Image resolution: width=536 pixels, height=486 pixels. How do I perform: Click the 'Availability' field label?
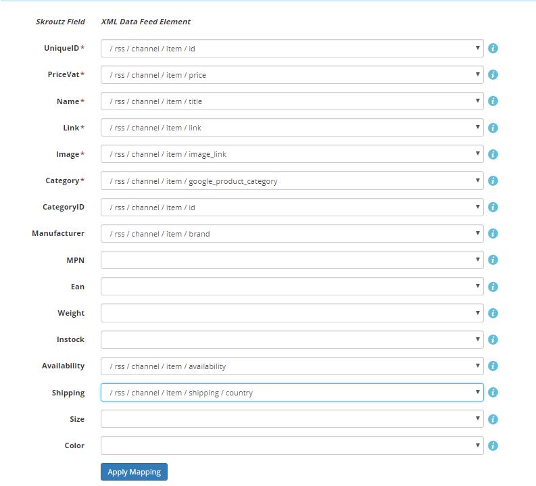(64, 366)
